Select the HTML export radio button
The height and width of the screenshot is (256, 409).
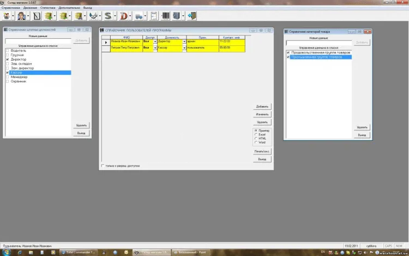coord(256,138)
